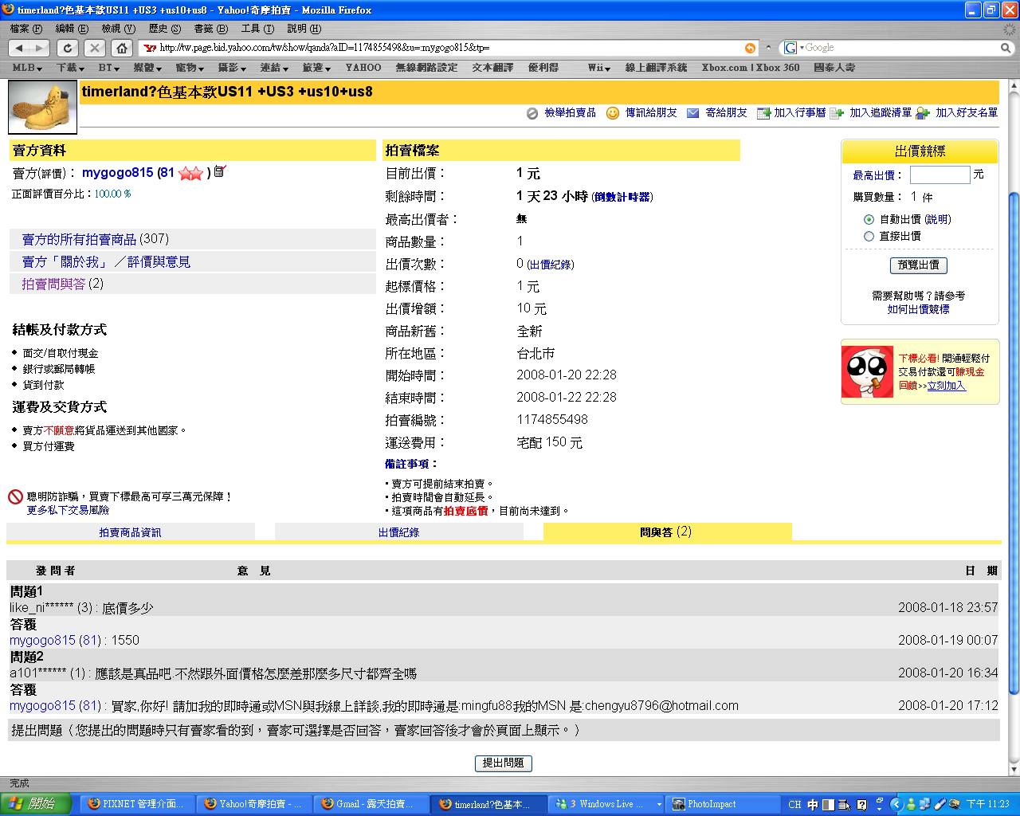Click the RSS feed icon in address bar
This screenshot has width=1020, height=816.
click(x=750, y=48)
